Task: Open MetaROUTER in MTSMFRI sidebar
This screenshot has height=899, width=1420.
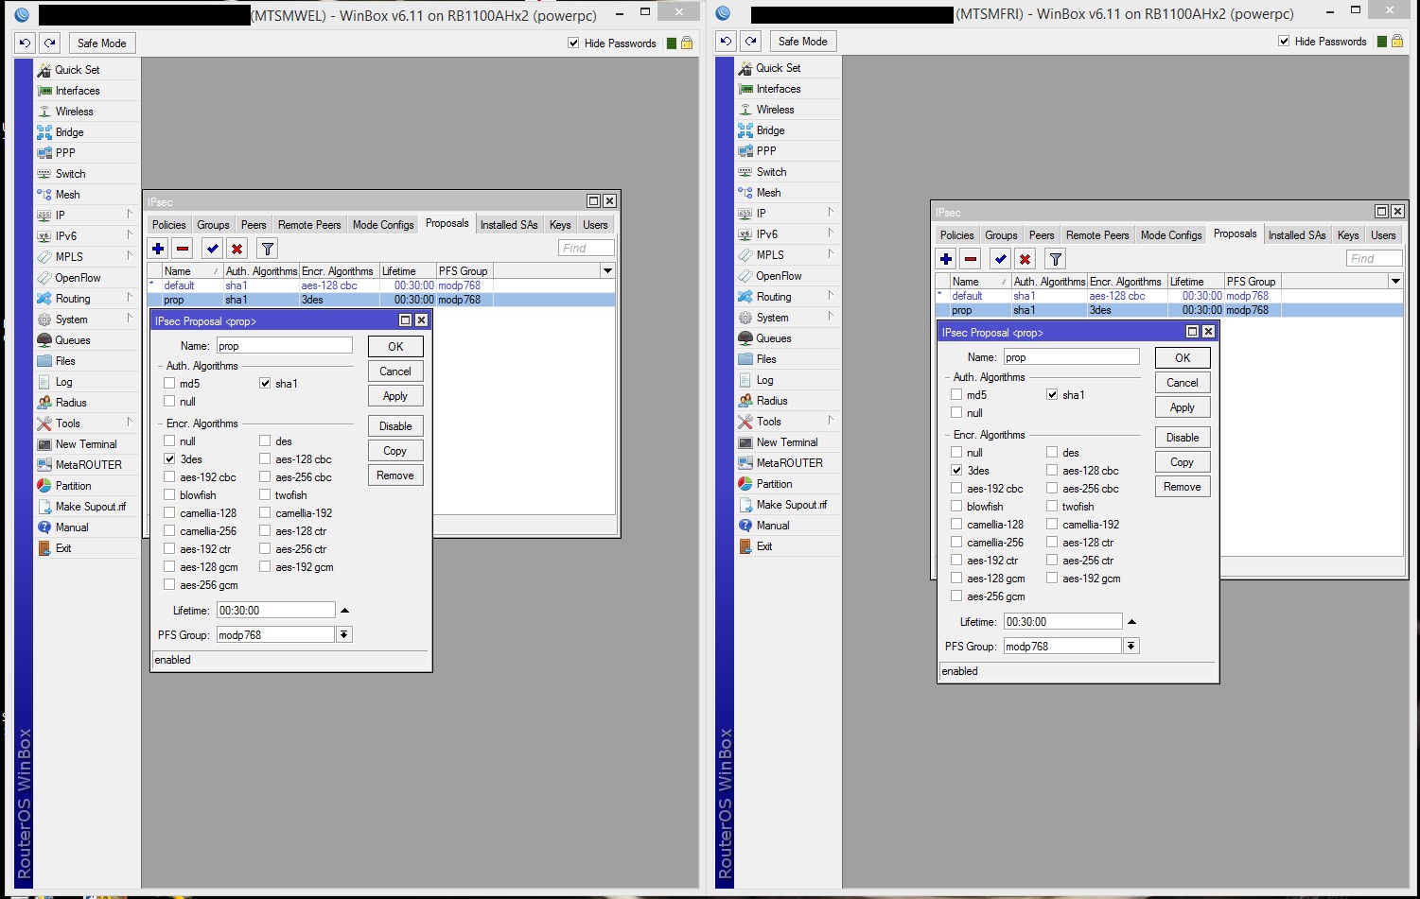Action: [788, 463]
